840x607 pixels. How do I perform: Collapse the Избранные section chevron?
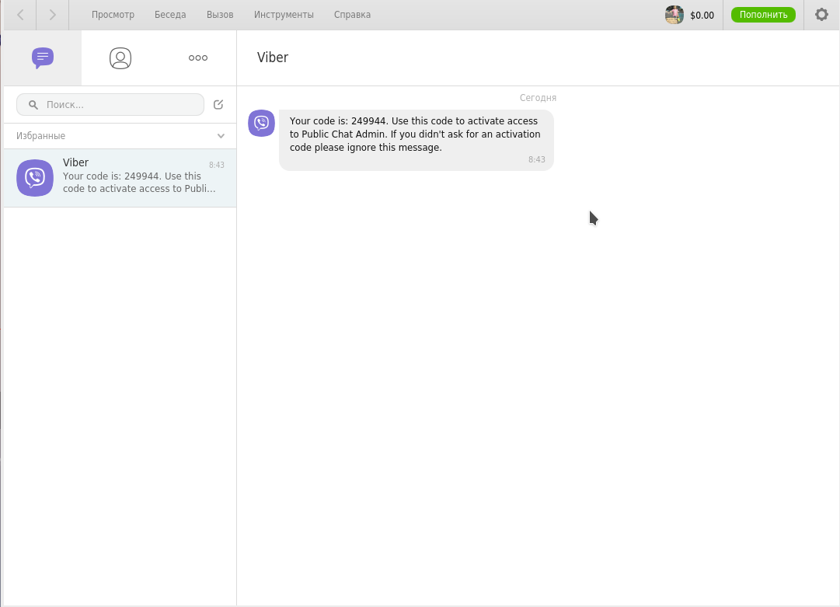click(x=221, y=136)
